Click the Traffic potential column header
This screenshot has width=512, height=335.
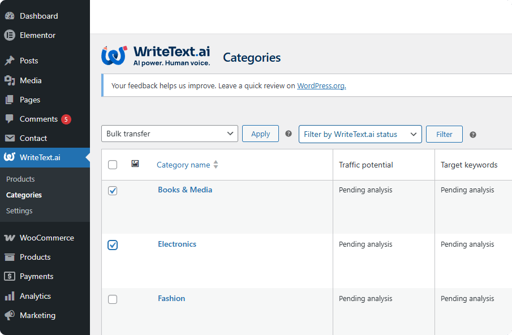(365, 165)
